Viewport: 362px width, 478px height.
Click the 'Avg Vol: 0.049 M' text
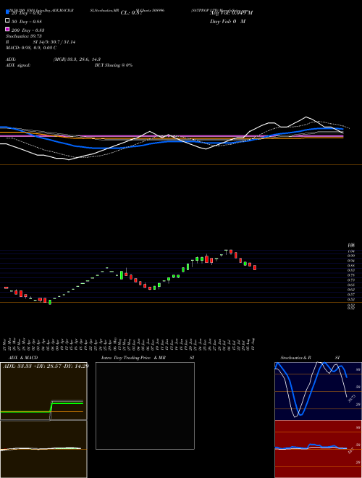(231, 13)
